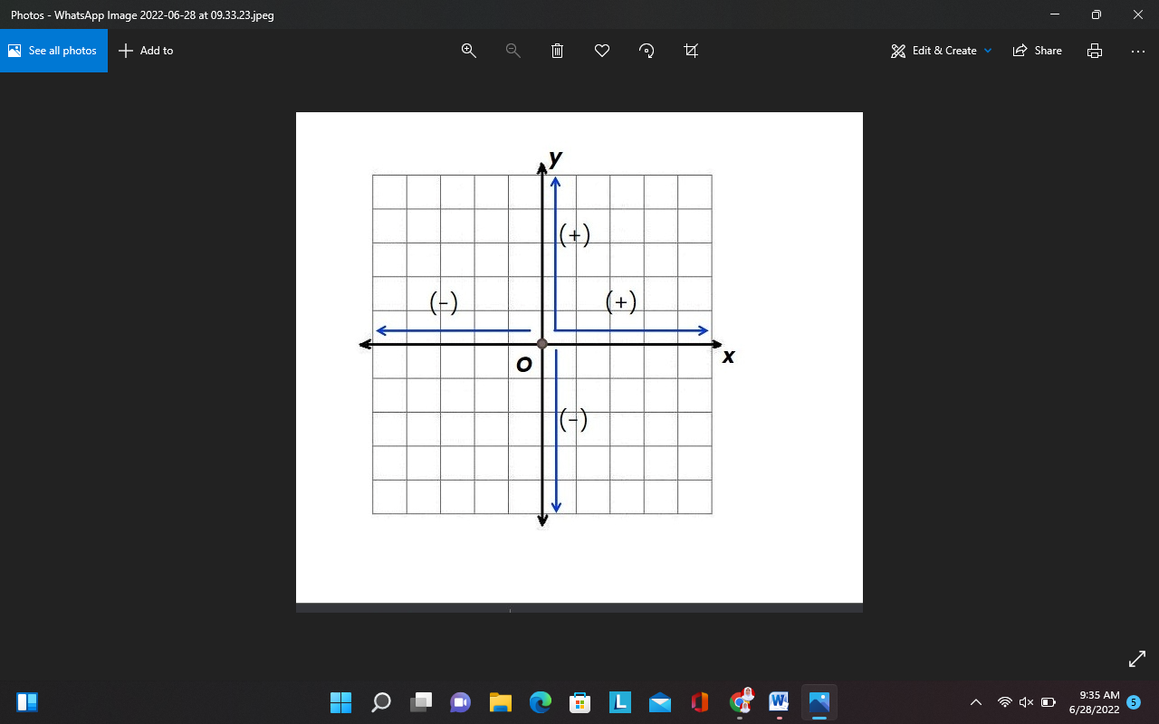Launch Microsoft Edge from the taskbar

(541, 701)
